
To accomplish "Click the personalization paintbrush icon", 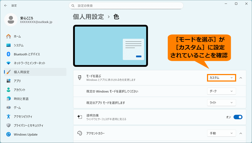I will 8,72.
